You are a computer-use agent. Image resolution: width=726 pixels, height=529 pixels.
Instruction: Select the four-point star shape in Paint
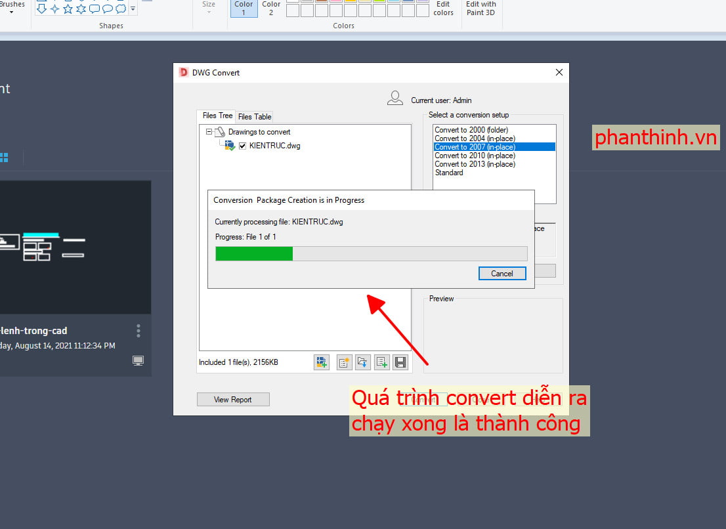[x=54, y=8]
